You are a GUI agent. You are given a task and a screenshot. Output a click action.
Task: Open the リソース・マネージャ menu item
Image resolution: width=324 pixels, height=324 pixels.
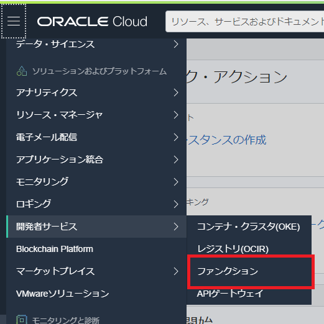pos(96,115)
